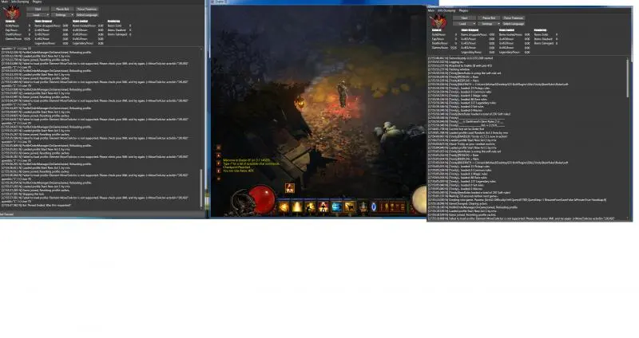Screen dimensions: 639x338
Task: Open Plugins tab in right bot window
Action: tap(464, 10)
